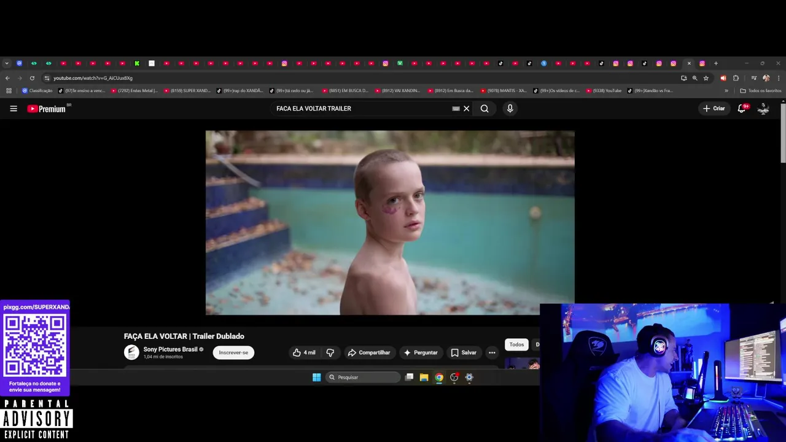The height and width of the screenshot is (442, 786).
Task: Open Sony Pictures Brasil channel avatar
Action: pyautogui.click(x=131, y=352)
